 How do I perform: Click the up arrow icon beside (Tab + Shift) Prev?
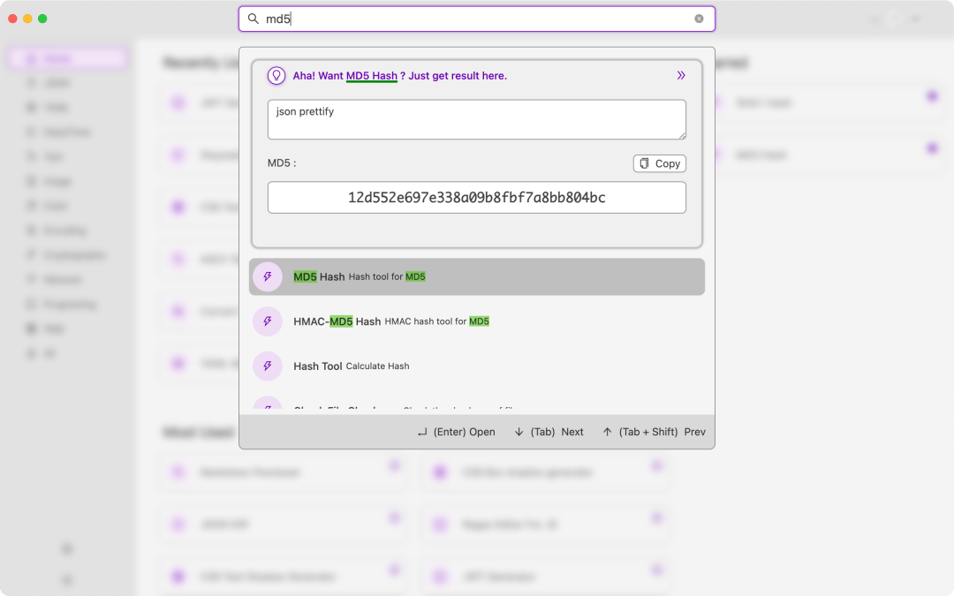click(607, 432)
